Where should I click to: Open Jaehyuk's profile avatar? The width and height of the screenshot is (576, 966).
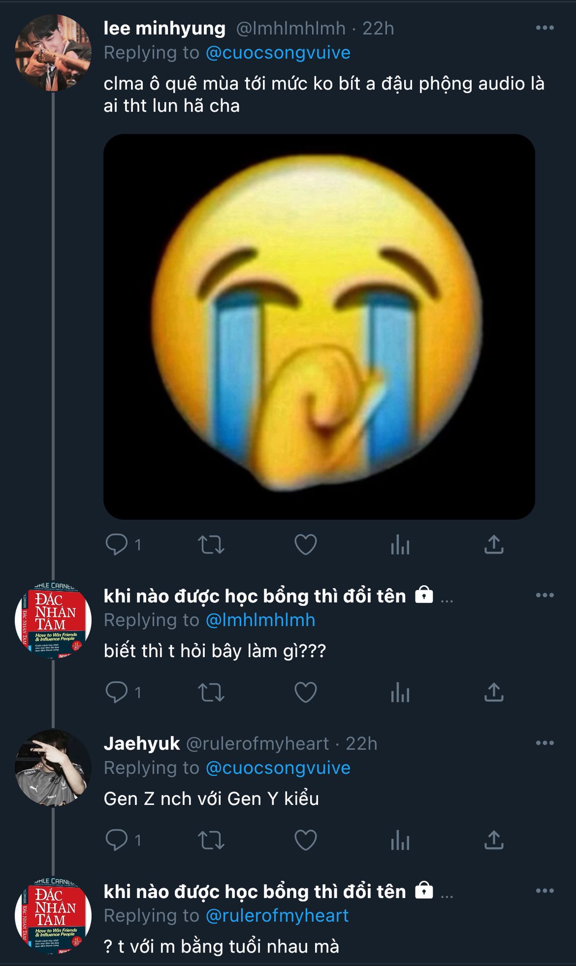(53, 768)
